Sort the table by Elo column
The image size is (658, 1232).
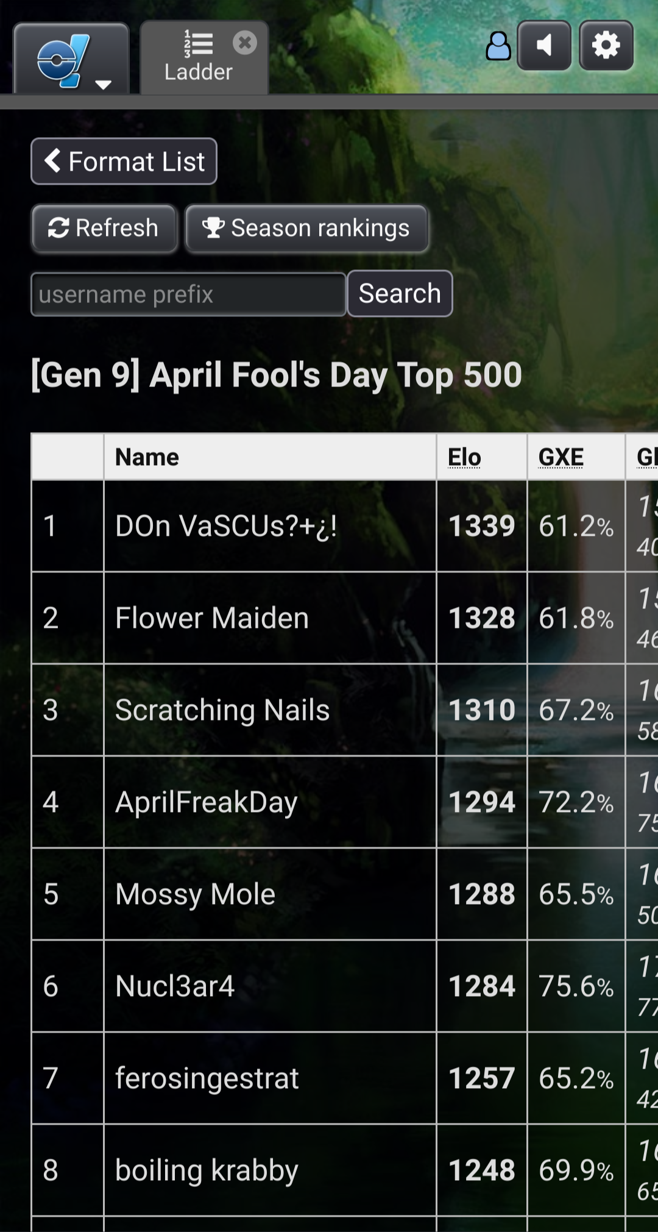click(464, 457)
